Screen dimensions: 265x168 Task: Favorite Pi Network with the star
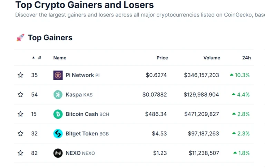point(20,75)
